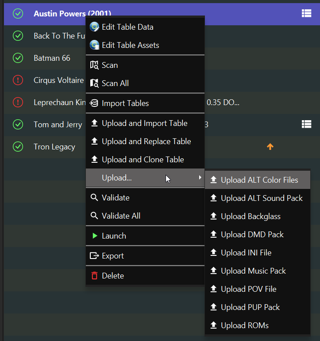The width and height of the screenshot is (320, 341).
Task: Click the Edit Table Assets gear icon
Action: [94, 45]
